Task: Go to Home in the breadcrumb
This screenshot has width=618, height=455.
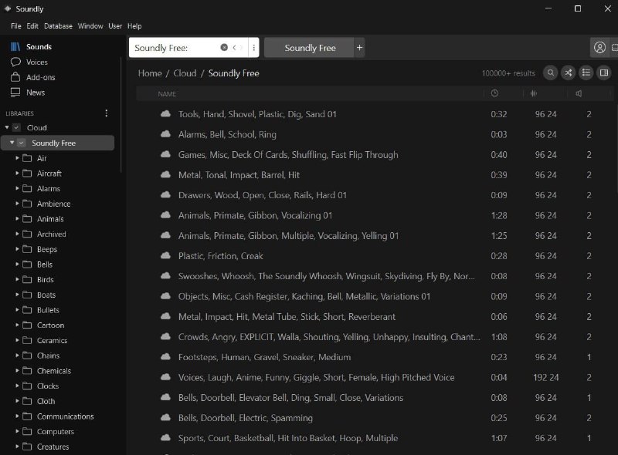Action: click(x=150, y=73)
